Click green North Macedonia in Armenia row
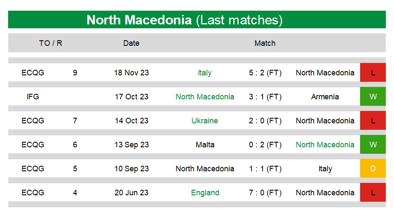 (x=205, y=97)
